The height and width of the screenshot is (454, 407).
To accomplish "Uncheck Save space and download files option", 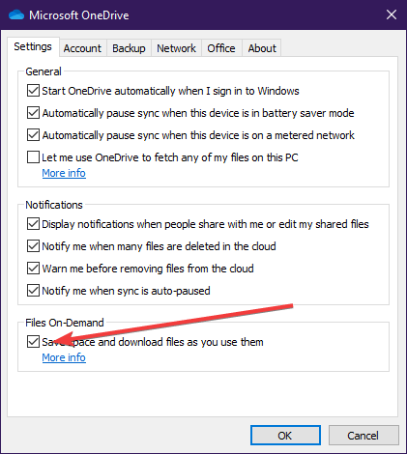I will coord(33,342).
